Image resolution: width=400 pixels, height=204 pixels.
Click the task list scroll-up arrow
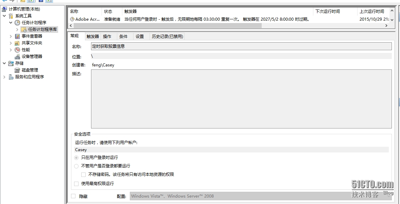[x=392, y=11]
